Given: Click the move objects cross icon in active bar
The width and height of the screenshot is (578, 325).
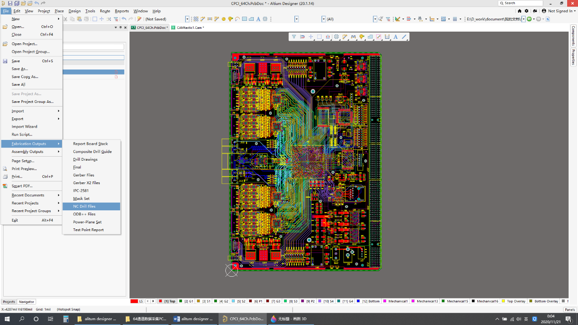Looking at the screenshot, I should point(311,37).
